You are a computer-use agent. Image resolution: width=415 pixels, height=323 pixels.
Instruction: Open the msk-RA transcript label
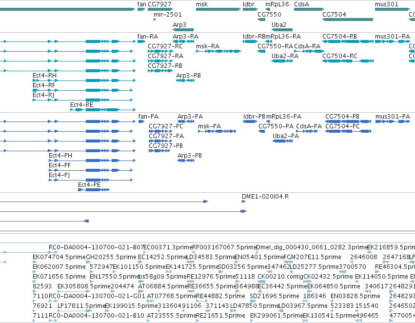point(208,46)
